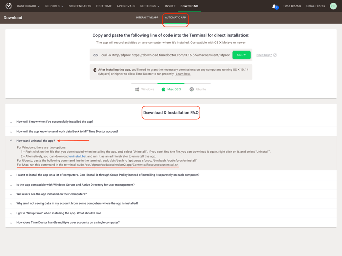
Task: Follow the Learn how link
Action: point(183,74)
